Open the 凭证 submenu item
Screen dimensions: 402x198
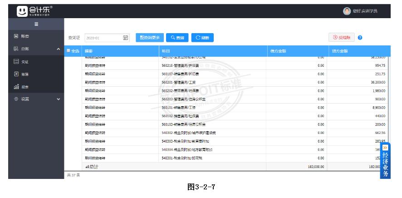tap(36, 62)
